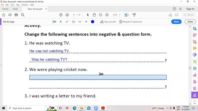Click the sign pen icon in toolbar
The height and width of the screenshot is (111, 198).
tap(170, 15)
